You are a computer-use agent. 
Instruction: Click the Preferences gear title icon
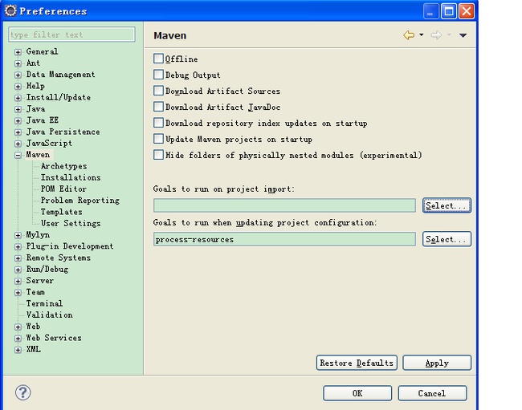tap(10, 11)
